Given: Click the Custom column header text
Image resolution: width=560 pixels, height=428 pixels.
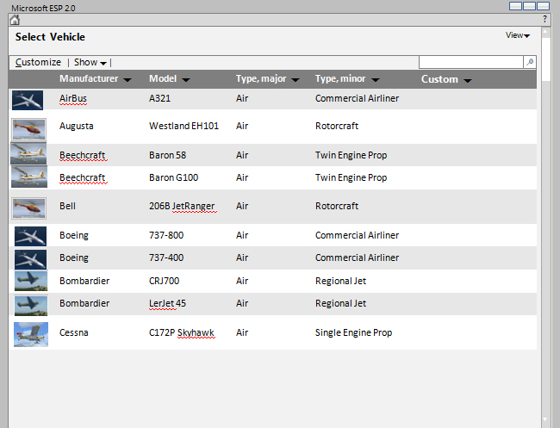Looking at the screenshot, I should 439,79.
